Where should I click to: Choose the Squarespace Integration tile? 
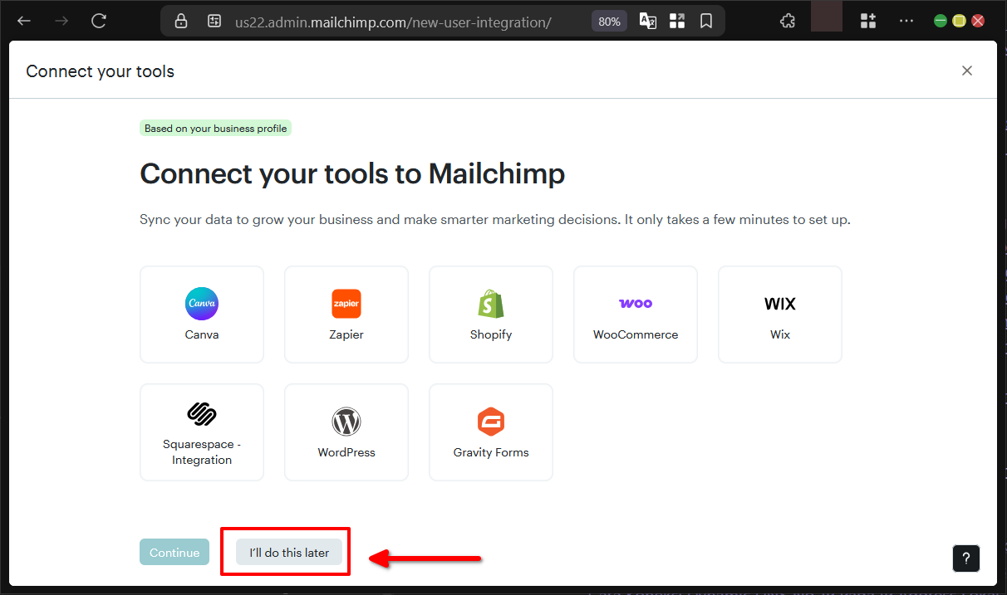pos(201,432)
